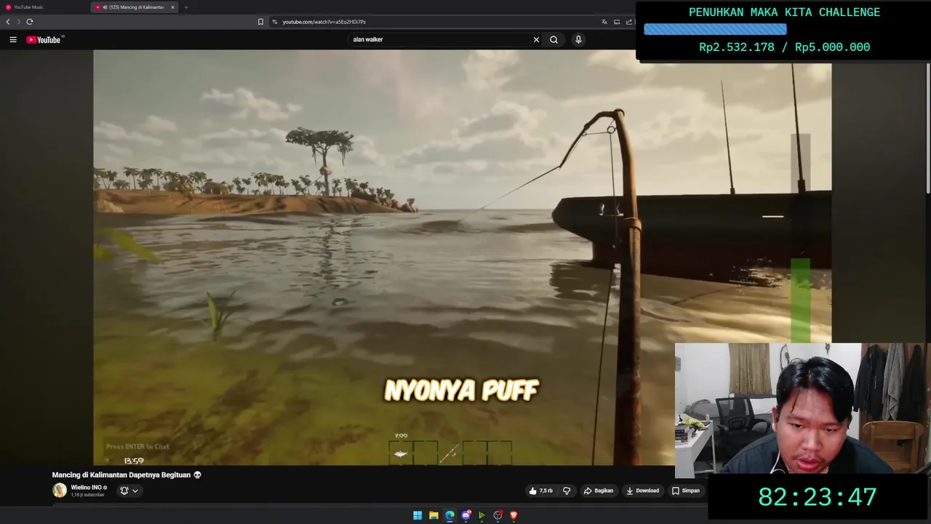The height and width of the screenshot is (524, 931).
Task: Bookmark this page
Action: pyautogui.click(x=260, y=22)
